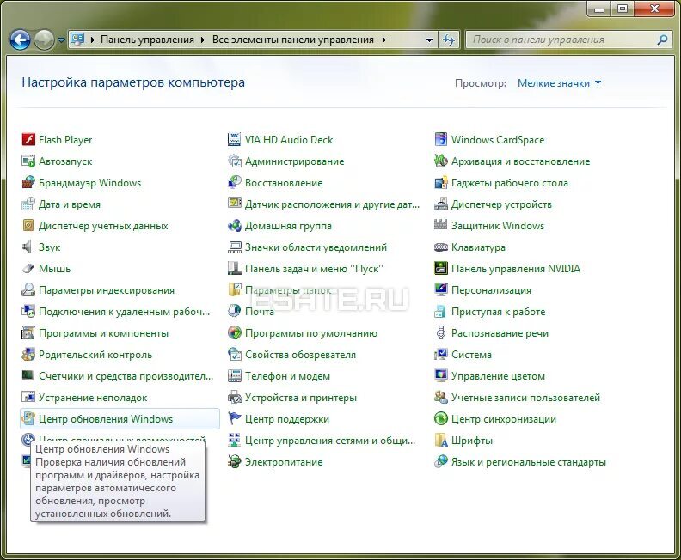Click the VIA HD Audio Deck icon
Image resolution: width=681 pixels, height=560 pixels.
(x=235, y=140)
